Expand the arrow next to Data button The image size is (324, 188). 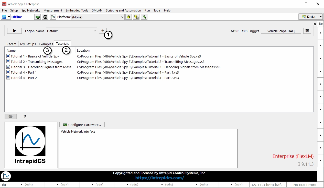click(x=321, y=17)
